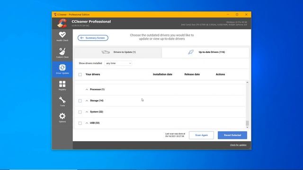The image size is (303, 170).
Task: Click the USB (33) group label
Action: tap(95, 123)
